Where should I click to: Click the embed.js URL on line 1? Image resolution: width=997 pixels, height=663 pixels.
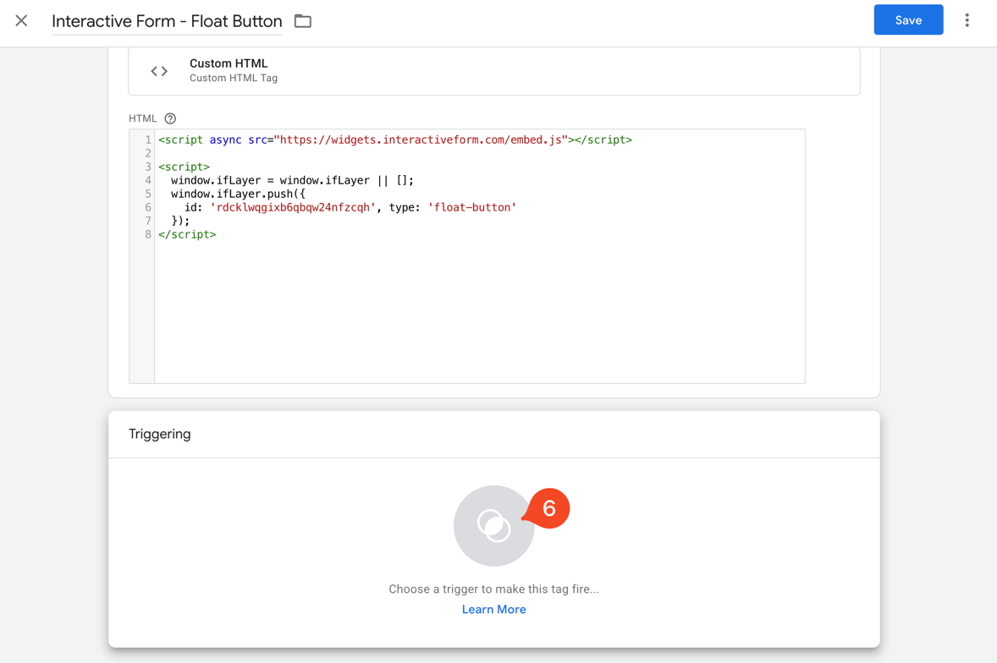pyautogui.click(x=421, y=140)
